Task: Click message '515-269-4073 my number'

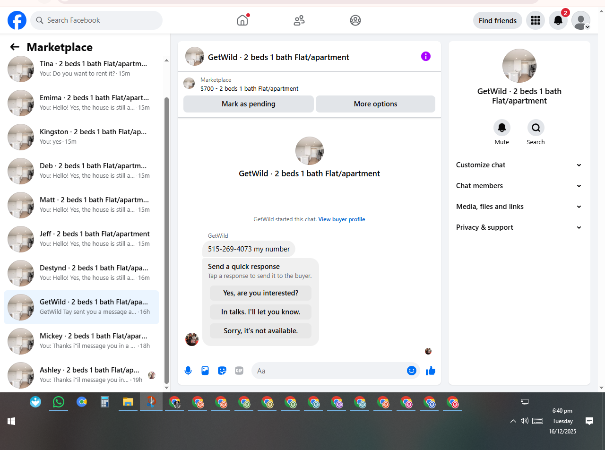Action: (249, 249)
